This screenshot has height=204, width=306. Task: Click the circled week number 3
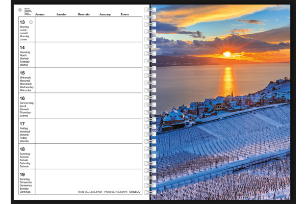point(20,10)
